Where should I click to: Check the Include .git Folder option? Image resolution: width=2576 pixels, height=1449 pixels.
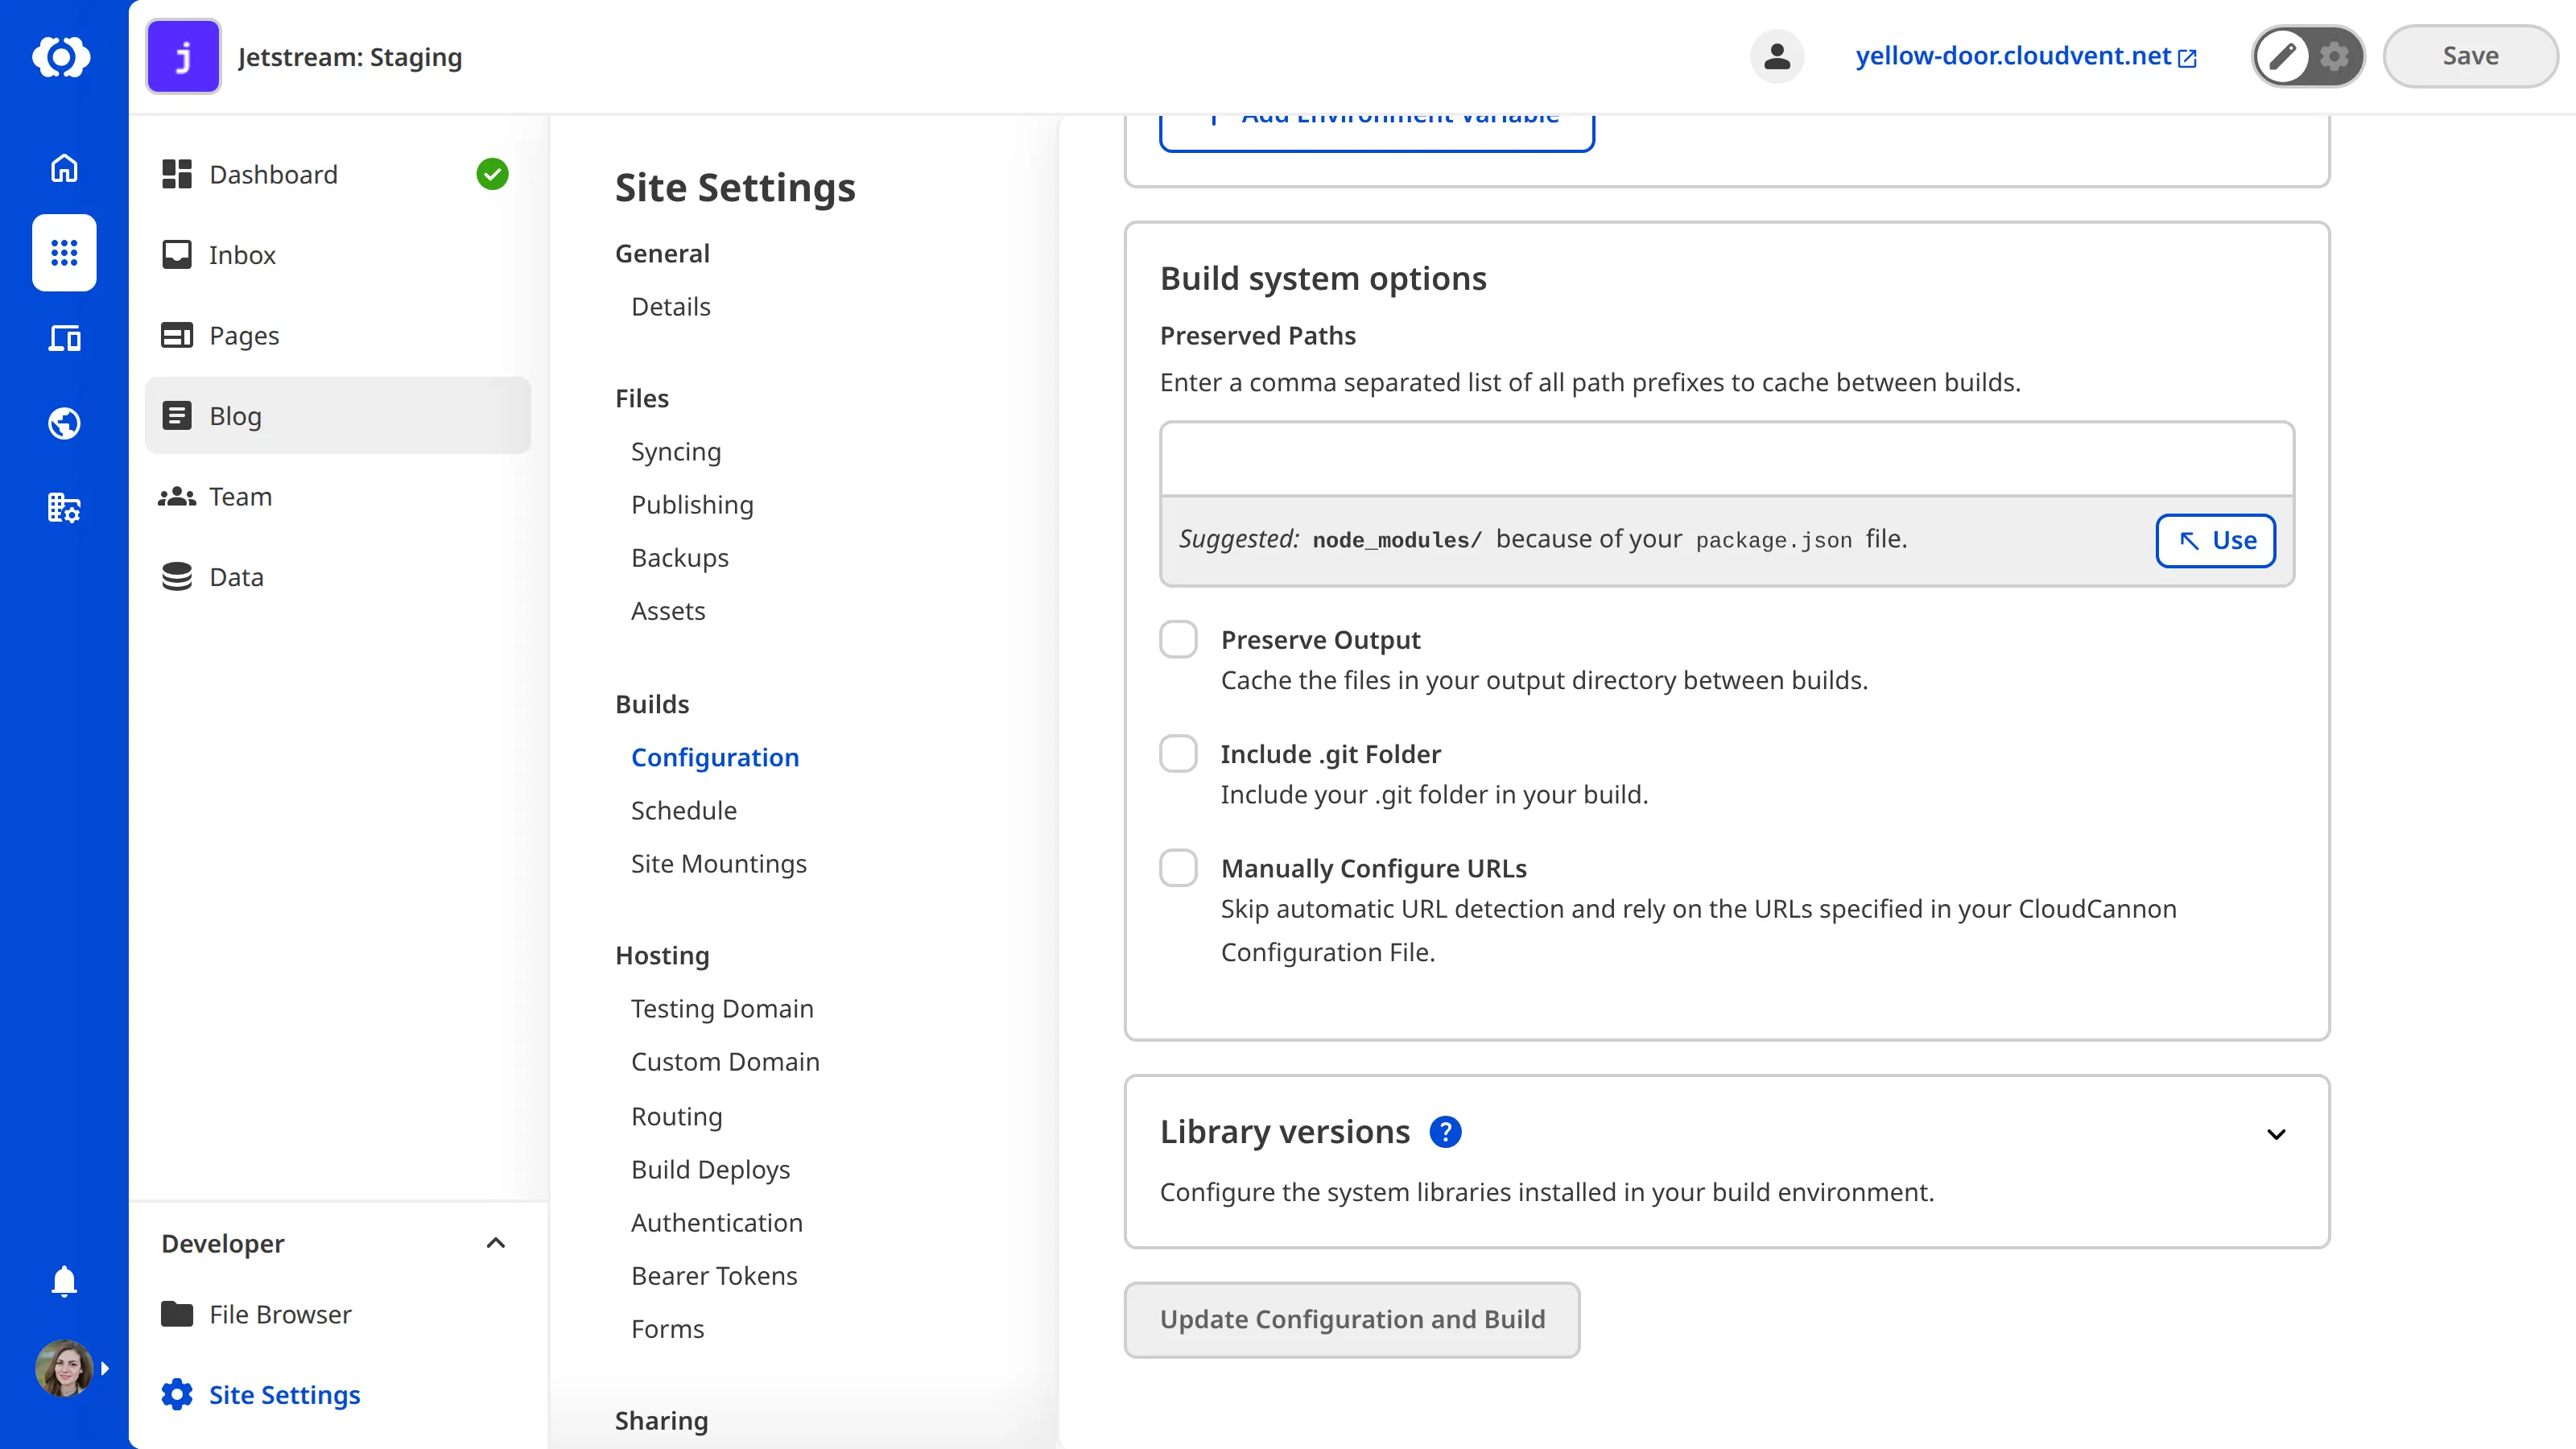[1179, 753]
